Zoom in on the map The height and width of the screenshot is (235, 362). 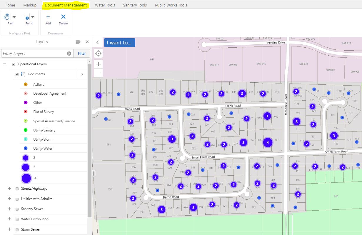tap(98, 64)
